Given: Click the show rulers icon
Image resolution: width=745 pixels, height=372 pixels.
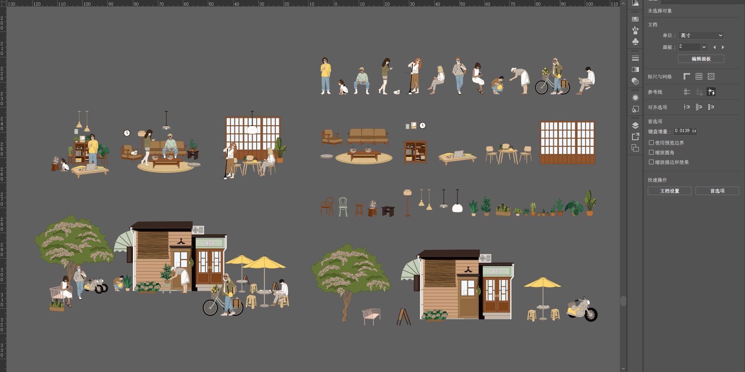Looking at the screenshot, I should click(687, 76).
